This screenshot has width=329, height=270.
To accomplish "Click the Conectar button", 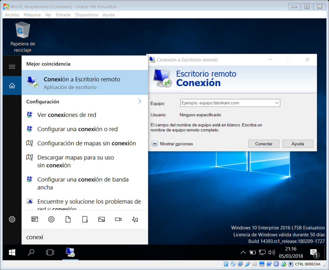I will (264, 144).
